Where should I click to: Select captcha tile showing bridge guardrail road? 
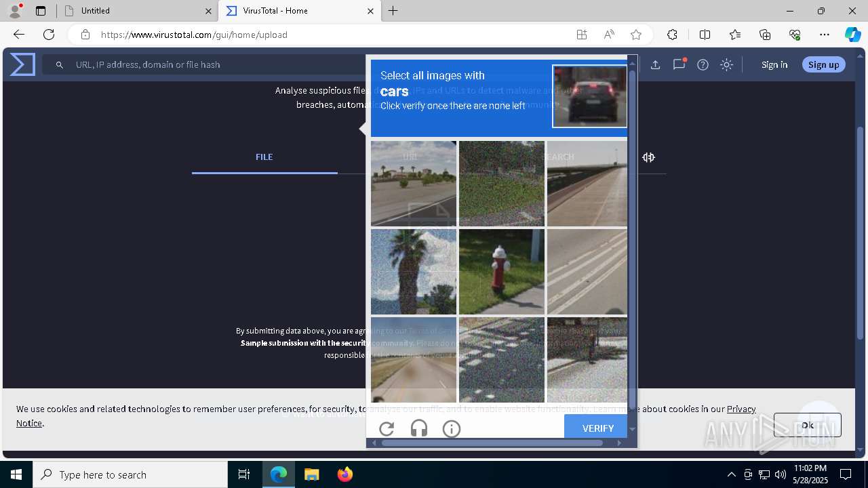[587, 184]
